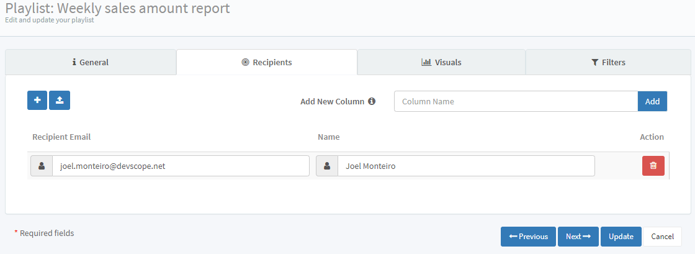Click the Name column header

(328, 137)
